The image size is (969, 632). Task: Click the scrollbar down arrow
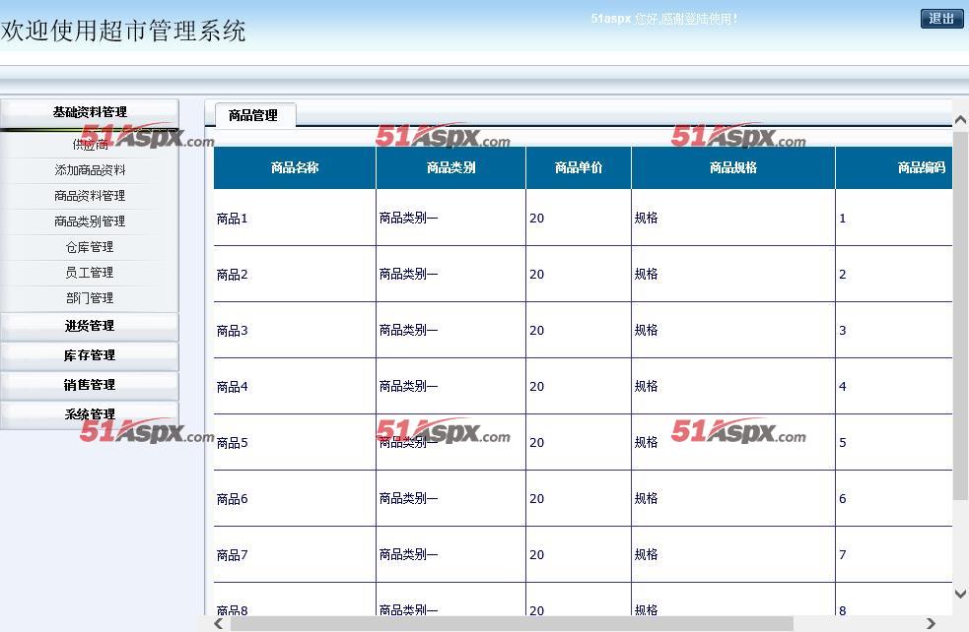point(959,594)
